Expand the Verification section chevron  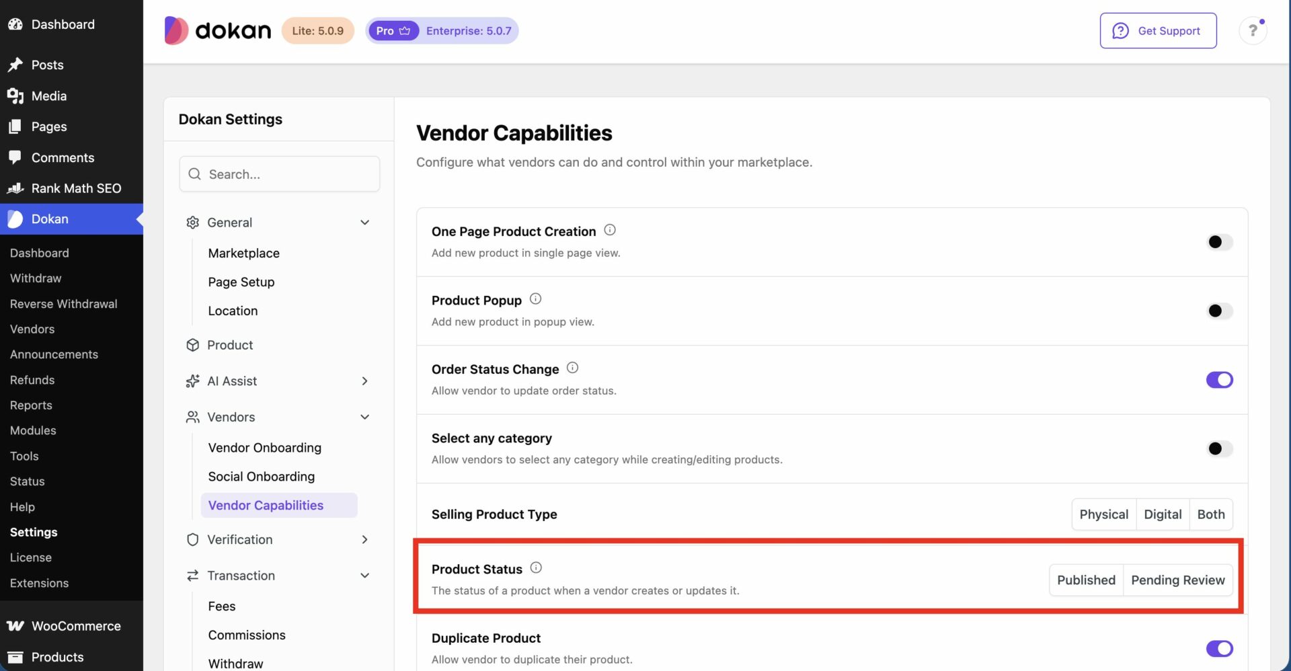point(365,540)
